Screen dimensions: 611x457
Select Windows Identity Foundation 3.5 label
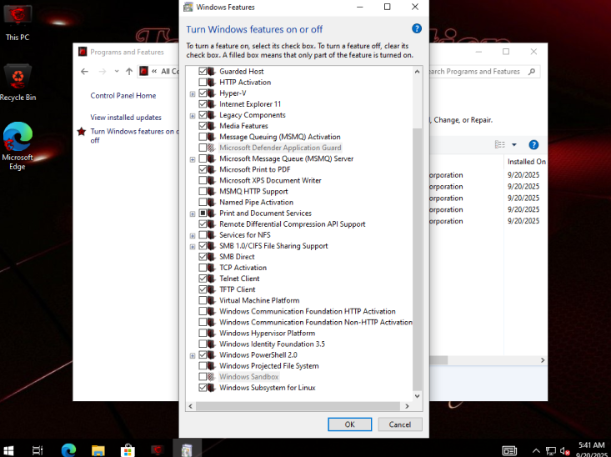pyautogui.click(x=272, y=344)
